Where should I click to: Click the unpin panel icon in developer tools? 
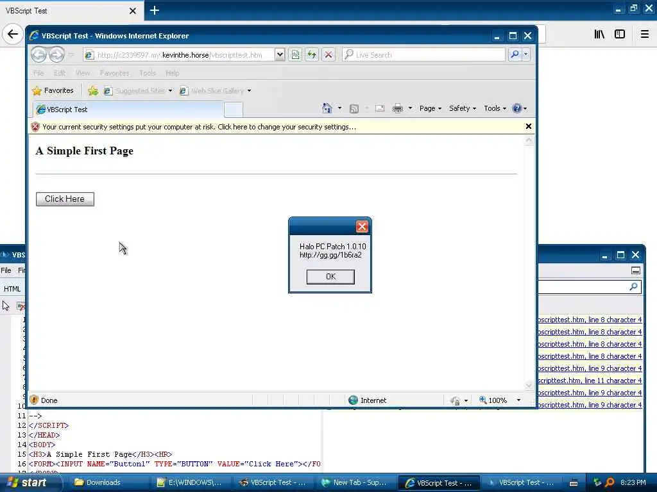point(636,271)
